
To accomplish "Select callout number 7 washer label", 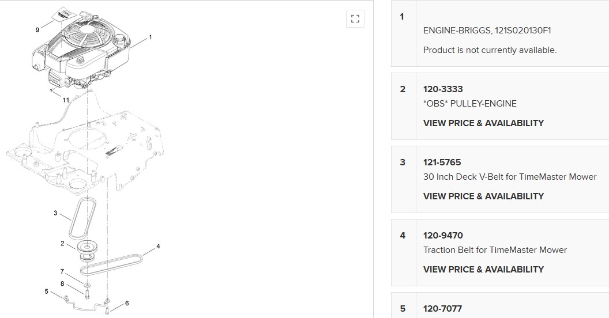I will pos(62,271).
